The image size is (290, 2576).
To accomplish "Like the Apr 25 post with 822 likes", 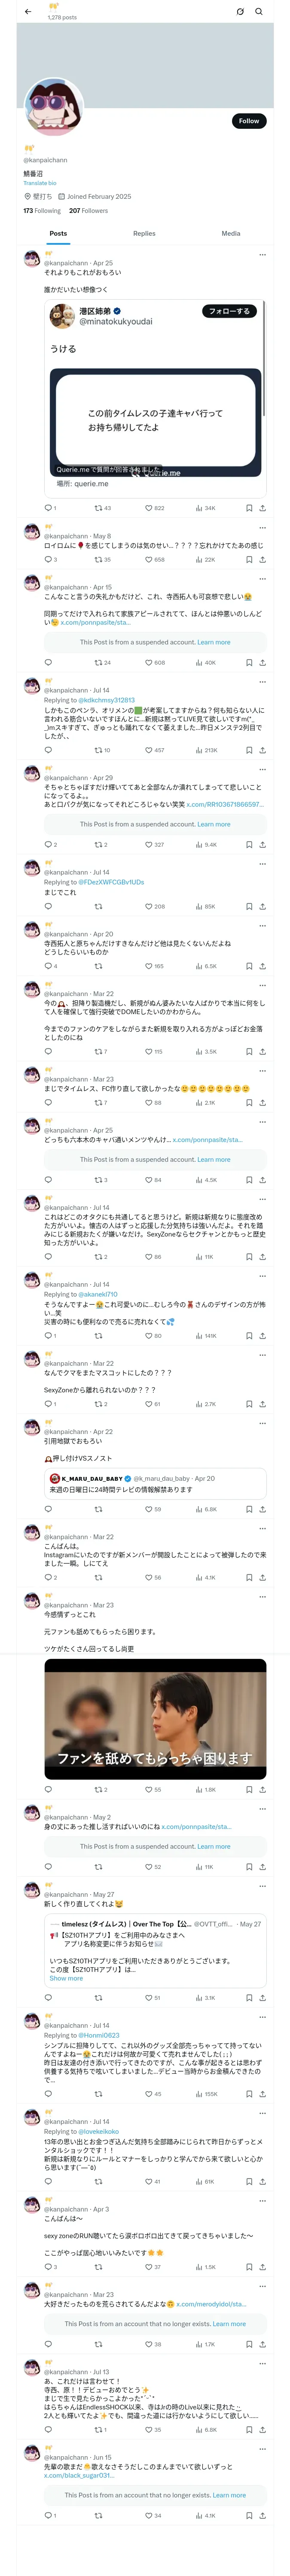I will (x=154, y=508).
